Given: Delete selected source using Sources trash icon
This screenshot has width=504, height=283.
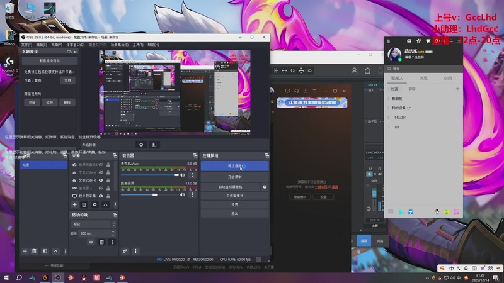Looking at the screenshot, I should tap(84, 204).
